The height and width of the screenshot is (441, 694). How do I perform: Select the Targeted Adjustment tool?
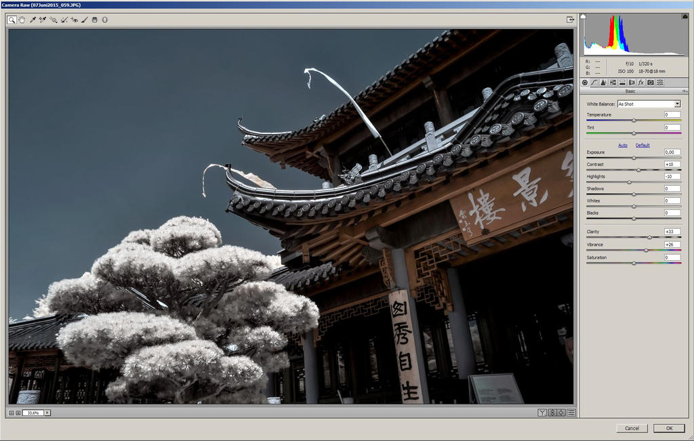53,20
